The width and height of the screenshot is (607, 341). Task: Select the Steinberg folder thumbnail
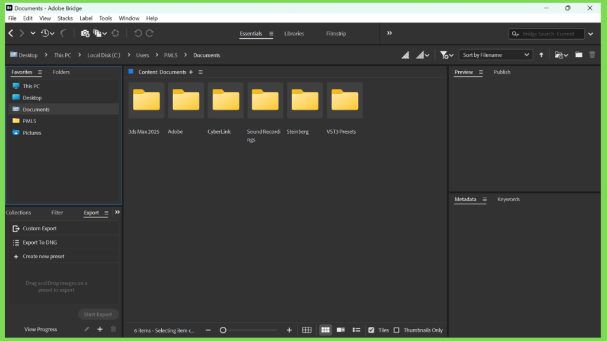pos(305,100)
